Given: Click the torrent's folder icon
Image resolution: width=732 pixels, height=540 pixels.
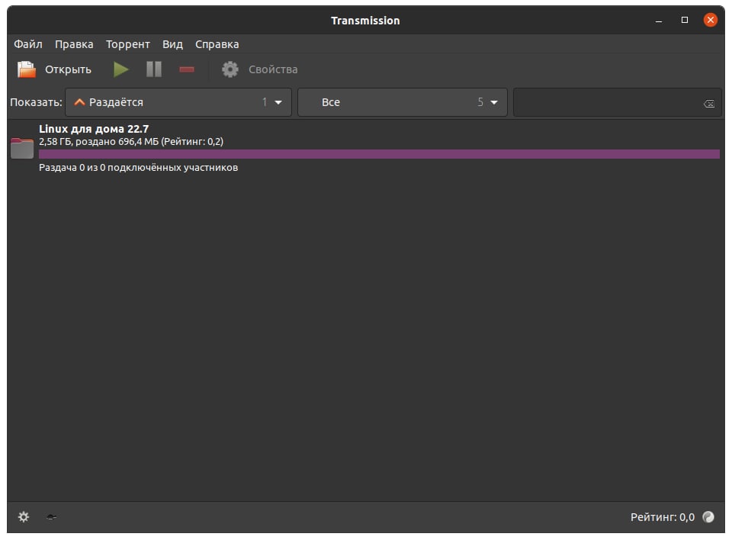Looking at the screenshot, I should click(x=22, y=148).
